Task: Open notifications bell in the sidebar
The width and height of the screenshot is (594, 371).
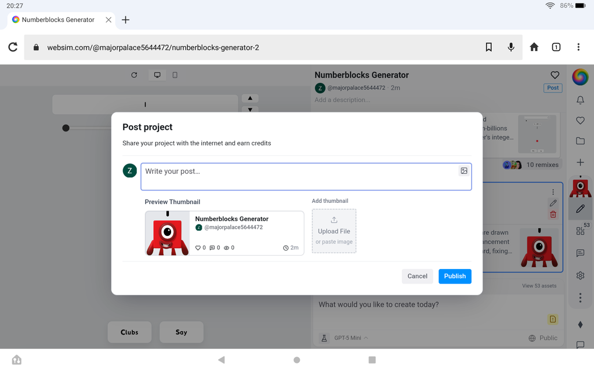Action: pyautogui.click(x=580, y=100)
